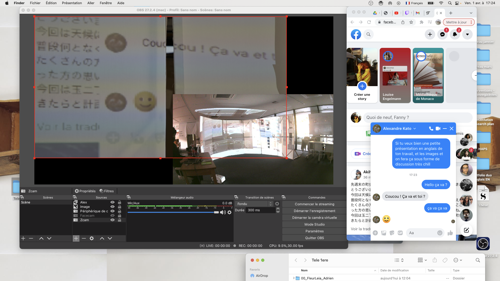500x281 pixels.
Task: Open Facebook notifications bell
Action: coord(455,34)
